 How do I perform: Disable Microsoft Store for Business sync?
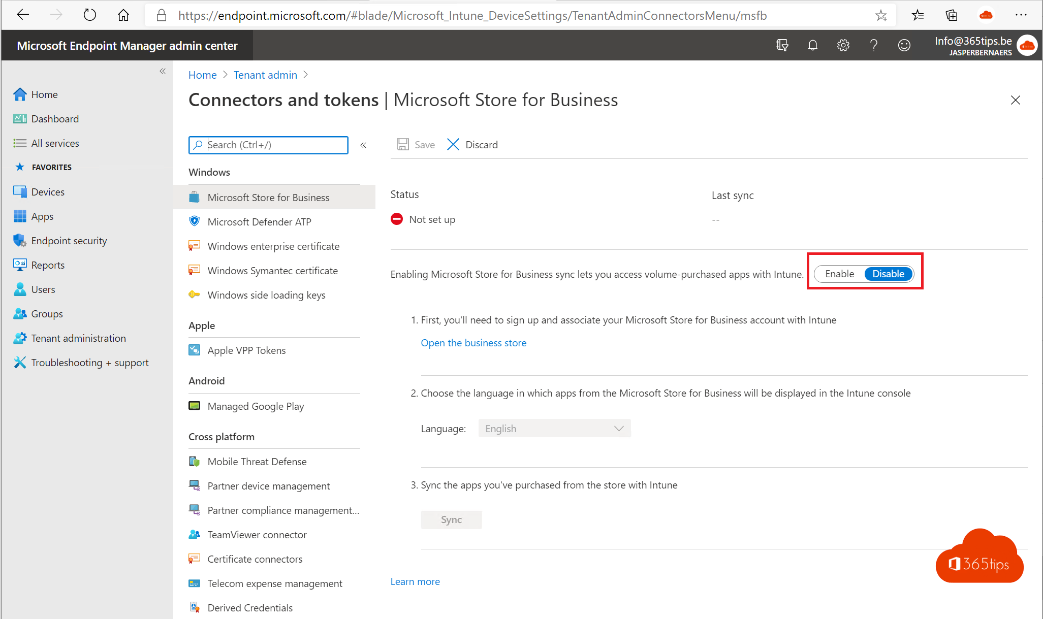888,273
